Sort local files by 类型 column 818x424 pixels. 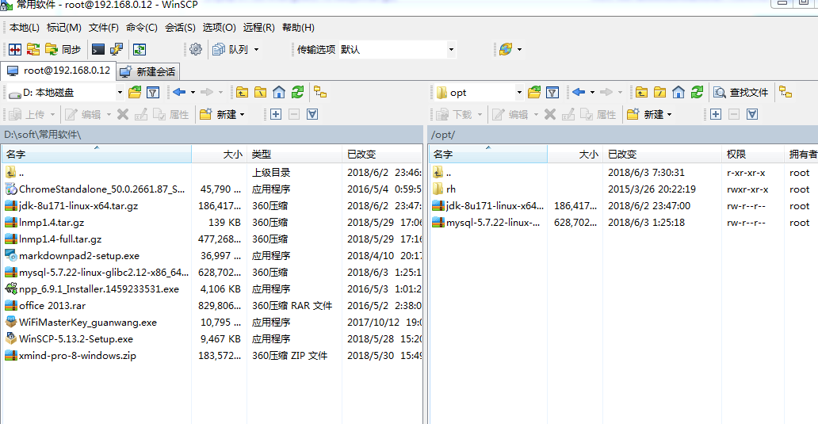point(294,155)
